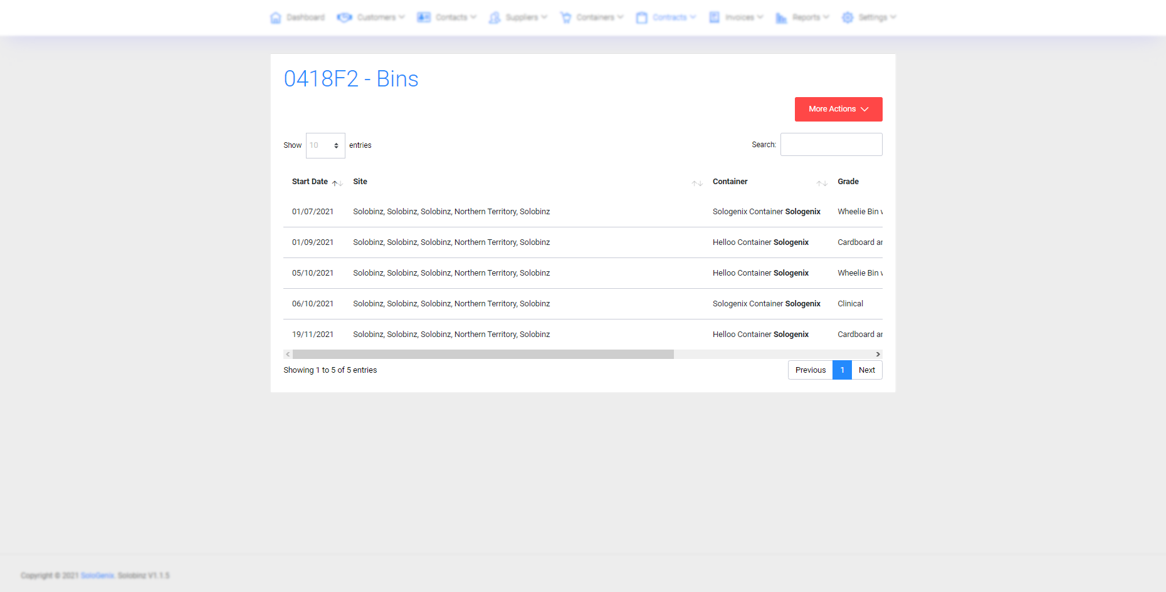Focus the Search input field
The image size is (1166, 592).
(x=831, y=145)
